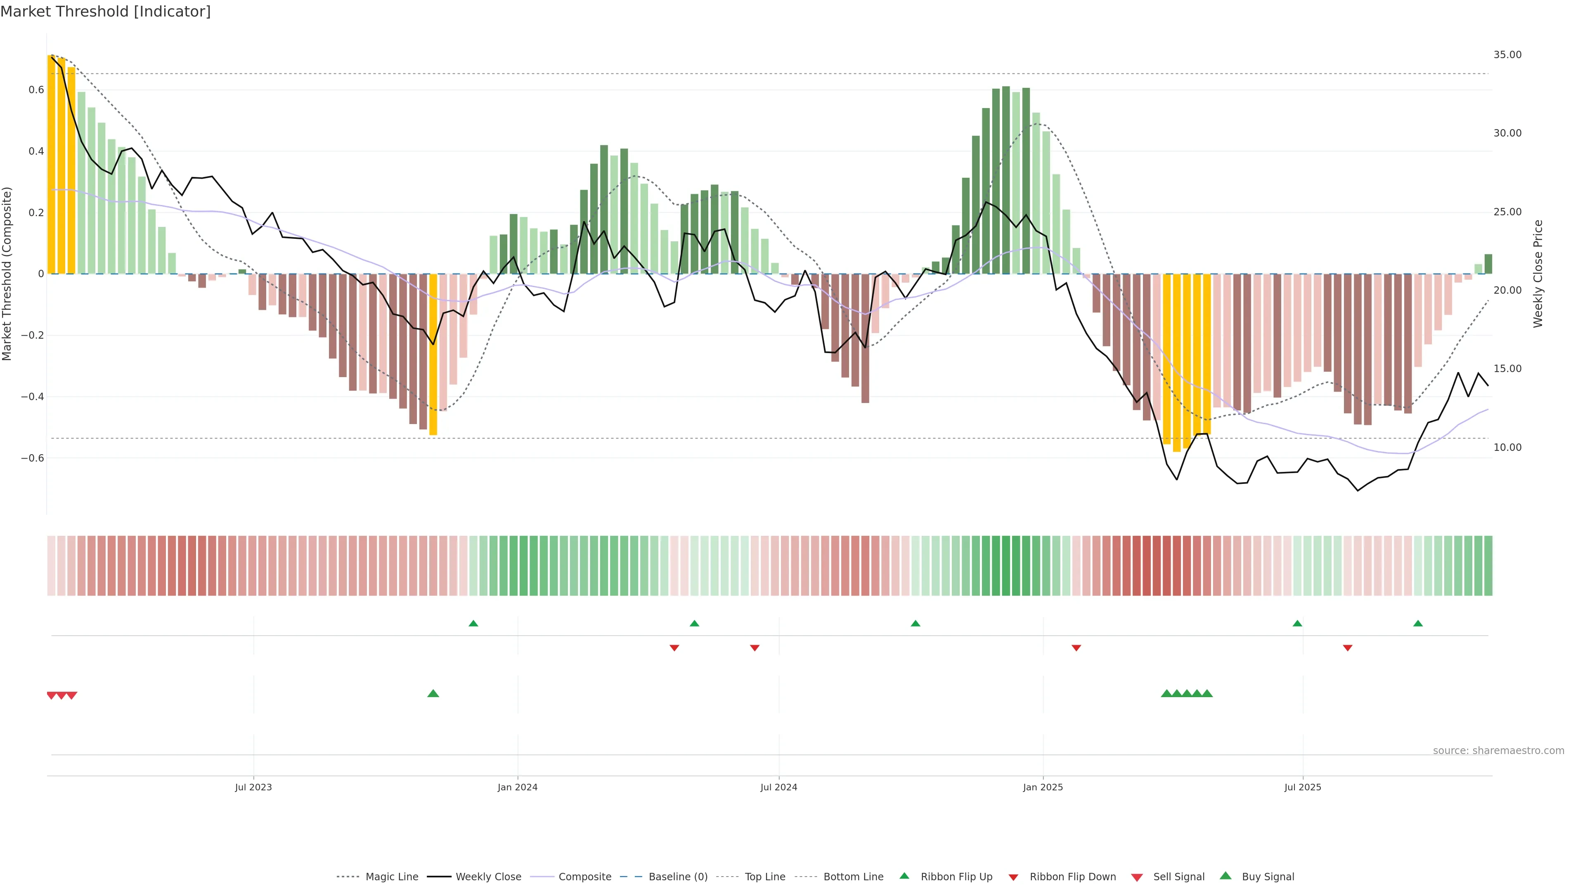The width and height of the screenshot is (1585, 891).
Task: Click the Market Threshold [Indicator] title
Action: (x=105, y=12)
